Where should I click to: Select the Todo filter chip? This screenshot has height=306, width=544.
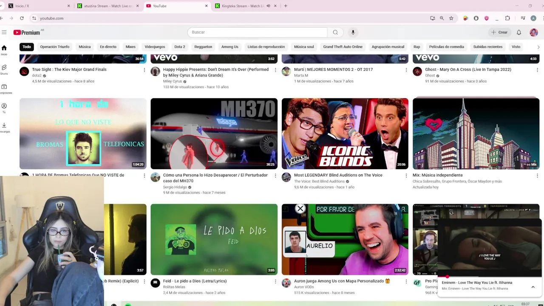pyautogui.click(x=27, y=47)
